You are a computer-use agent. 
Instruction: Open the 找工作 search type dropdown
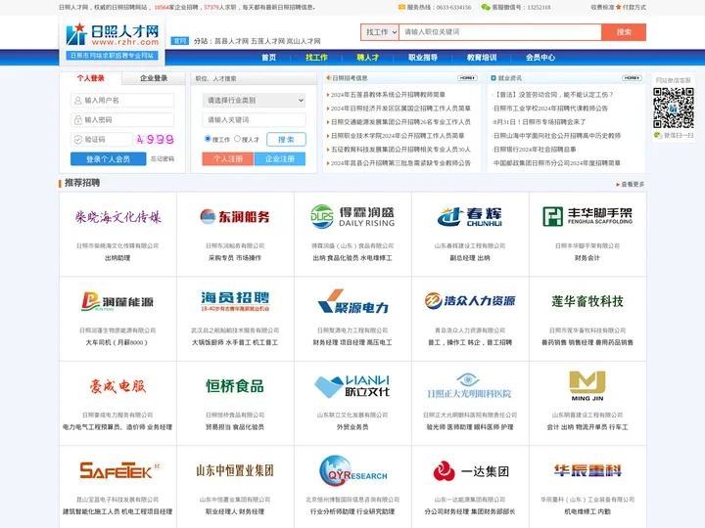pyautogui.click(x=380, y=32)
